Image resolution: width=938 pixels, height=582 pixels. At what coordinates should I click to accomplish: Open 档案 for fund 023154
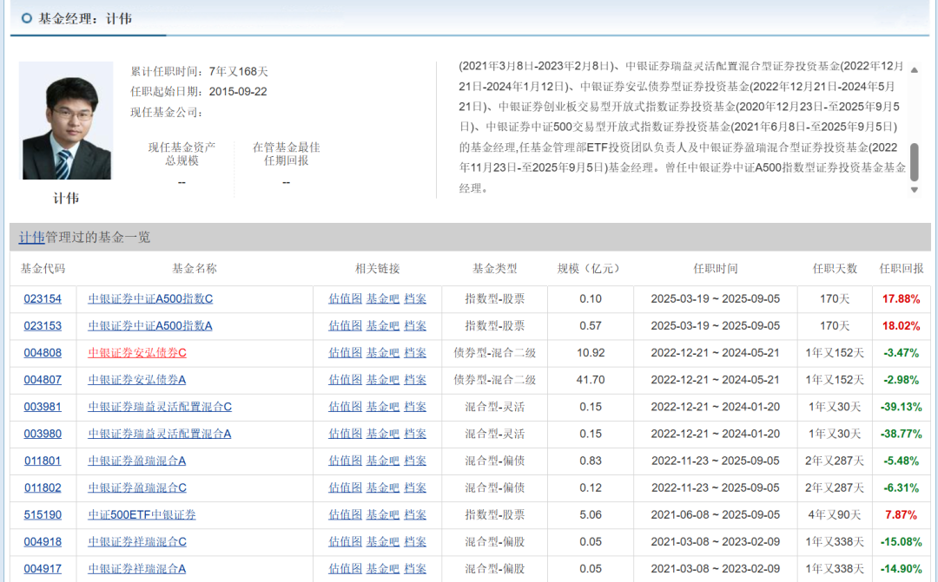pos(415,298)
